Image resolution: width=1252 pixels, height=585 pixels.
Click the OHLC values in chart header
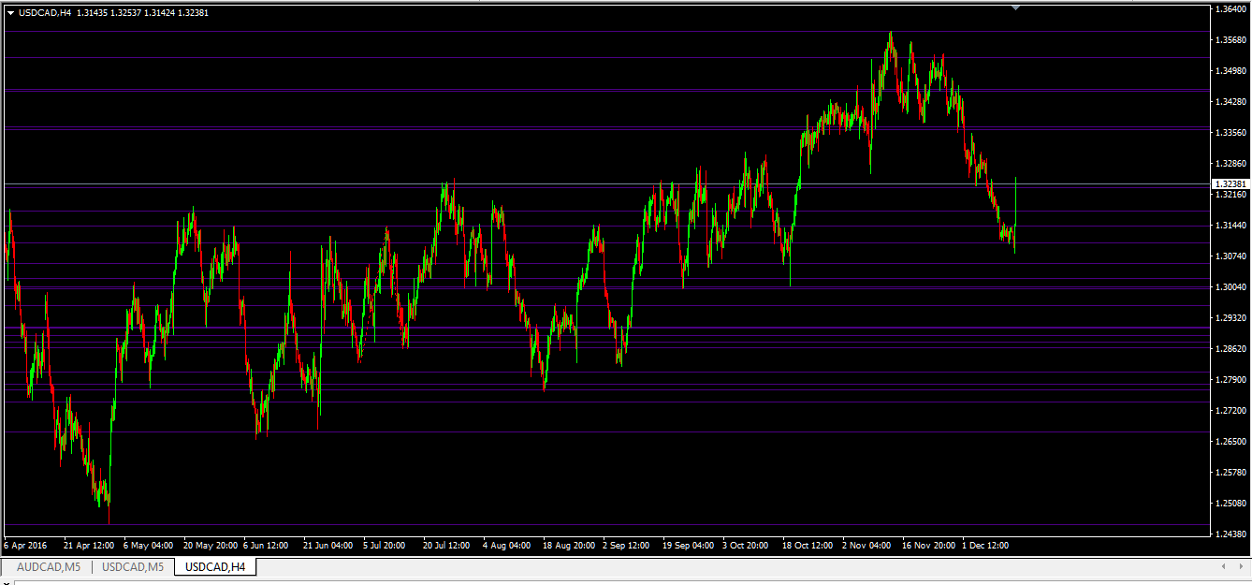[x=142, y=12]
